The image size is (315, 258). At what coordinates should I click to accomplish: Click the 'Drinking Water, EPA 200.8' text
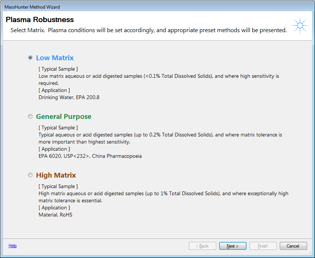(69, 97)
